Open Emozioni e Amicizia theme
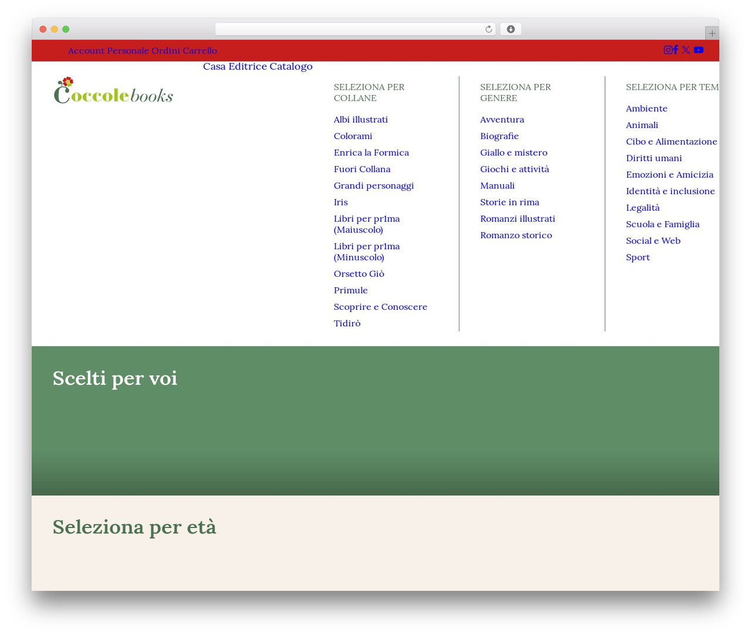 tap(669, 174)
